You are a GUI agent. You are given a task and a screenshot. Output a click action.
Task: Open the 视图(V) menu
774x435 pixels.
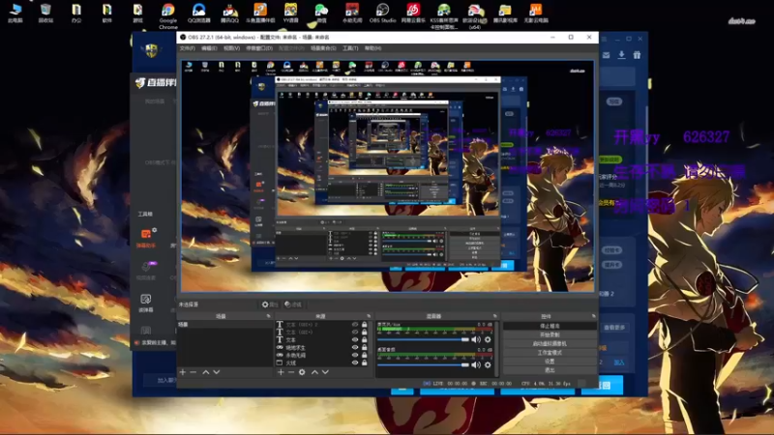[x=231, y=48]
